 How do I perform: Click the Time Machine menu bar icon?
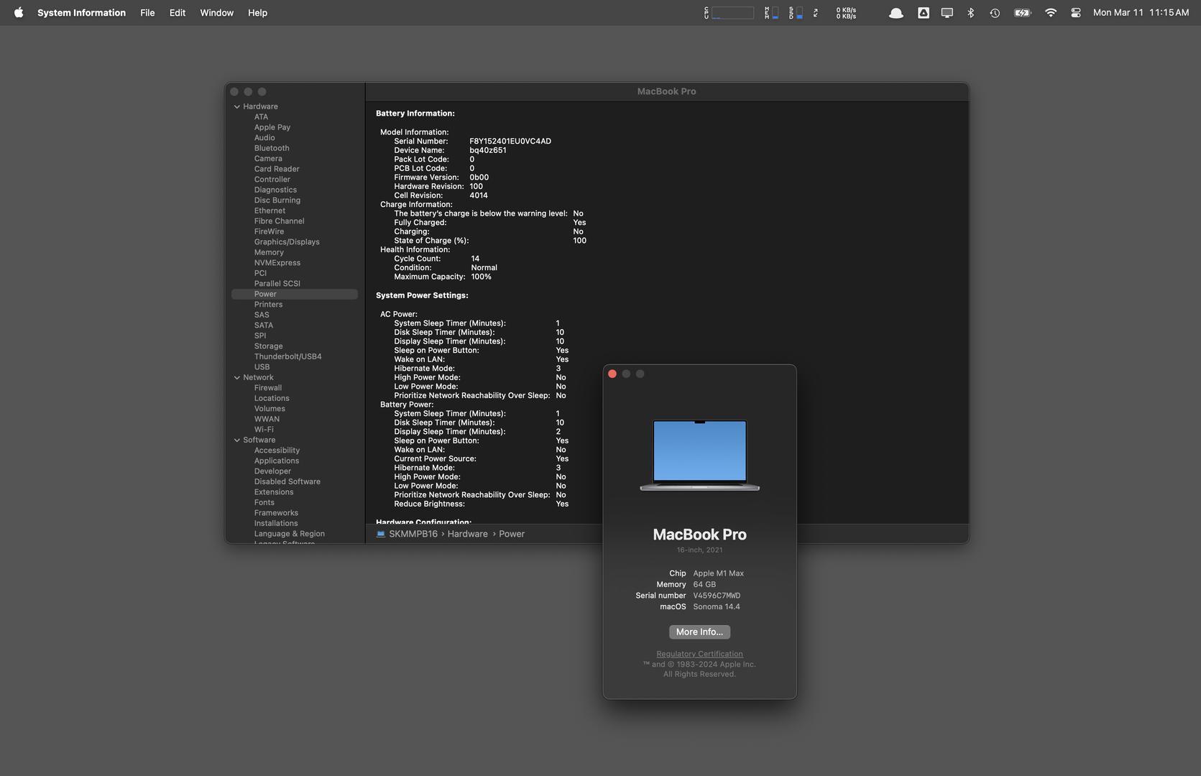coord(995,12)
